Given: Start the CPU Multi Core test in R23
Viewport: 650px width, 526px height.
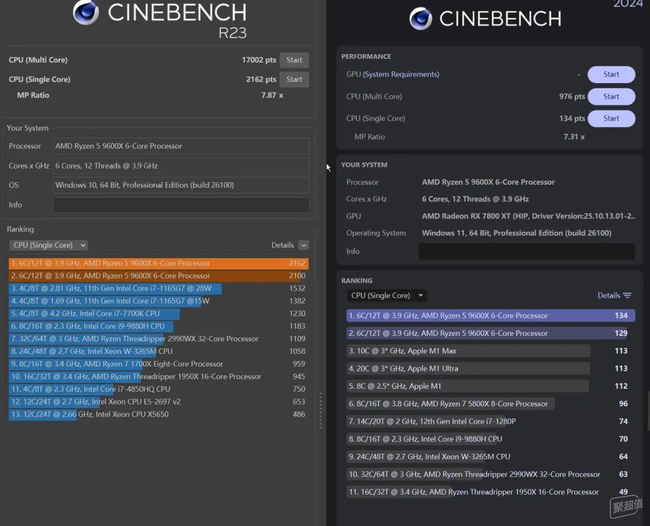Looking at the screenshot, I should pos(294,60).
